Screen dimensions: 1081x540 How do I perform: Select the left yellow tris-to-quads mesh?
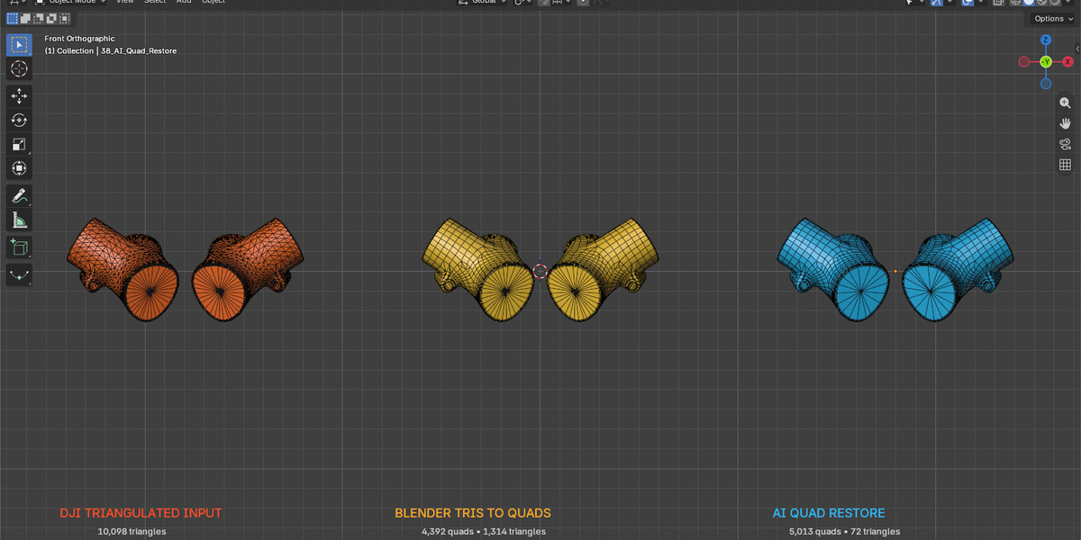tap(478, 269)
